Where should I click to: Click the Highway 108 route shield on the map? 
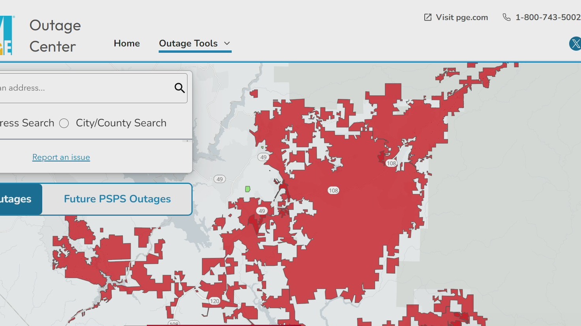click(334, 190)
